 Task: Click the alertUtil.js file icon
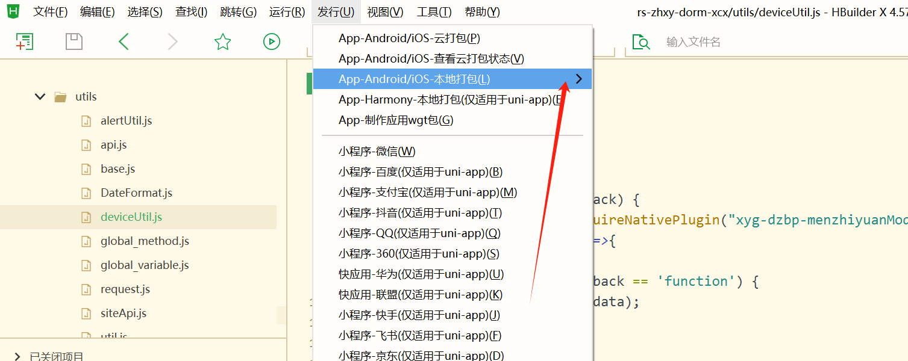pyautogui.click(x=86, y=121)
